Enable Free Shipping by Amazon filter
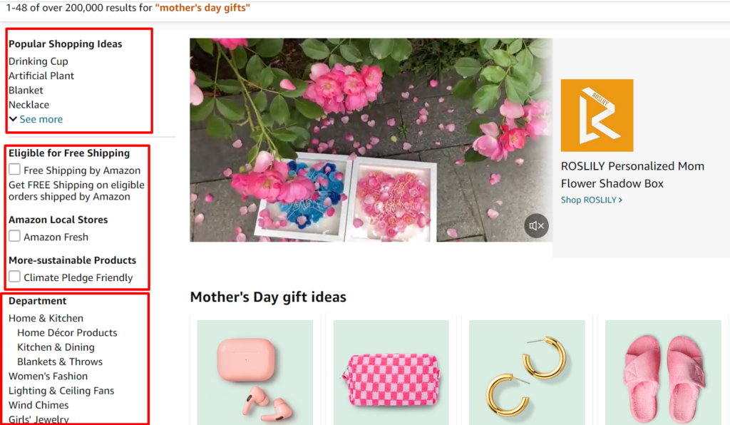Screen dimensions: 730x425 [14, 169]
